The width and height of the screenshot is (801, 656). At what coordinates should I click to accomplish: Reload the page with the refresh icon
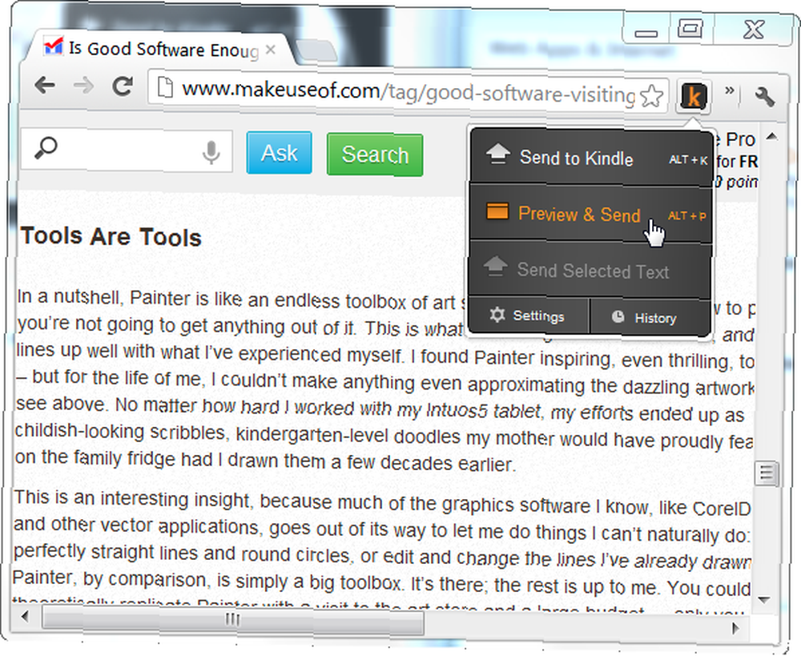coord(123,87)
